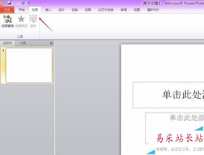Switch to the 幻灯片放映 (Slide Show) tab
This screenshot has height=155, width=204.
click(106, 10)
